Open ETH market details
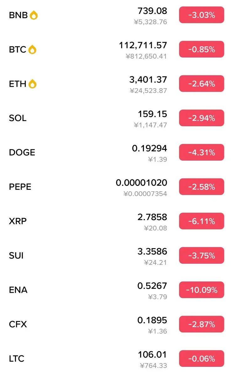Screen dimensions: 233x377 coord(116,84)
